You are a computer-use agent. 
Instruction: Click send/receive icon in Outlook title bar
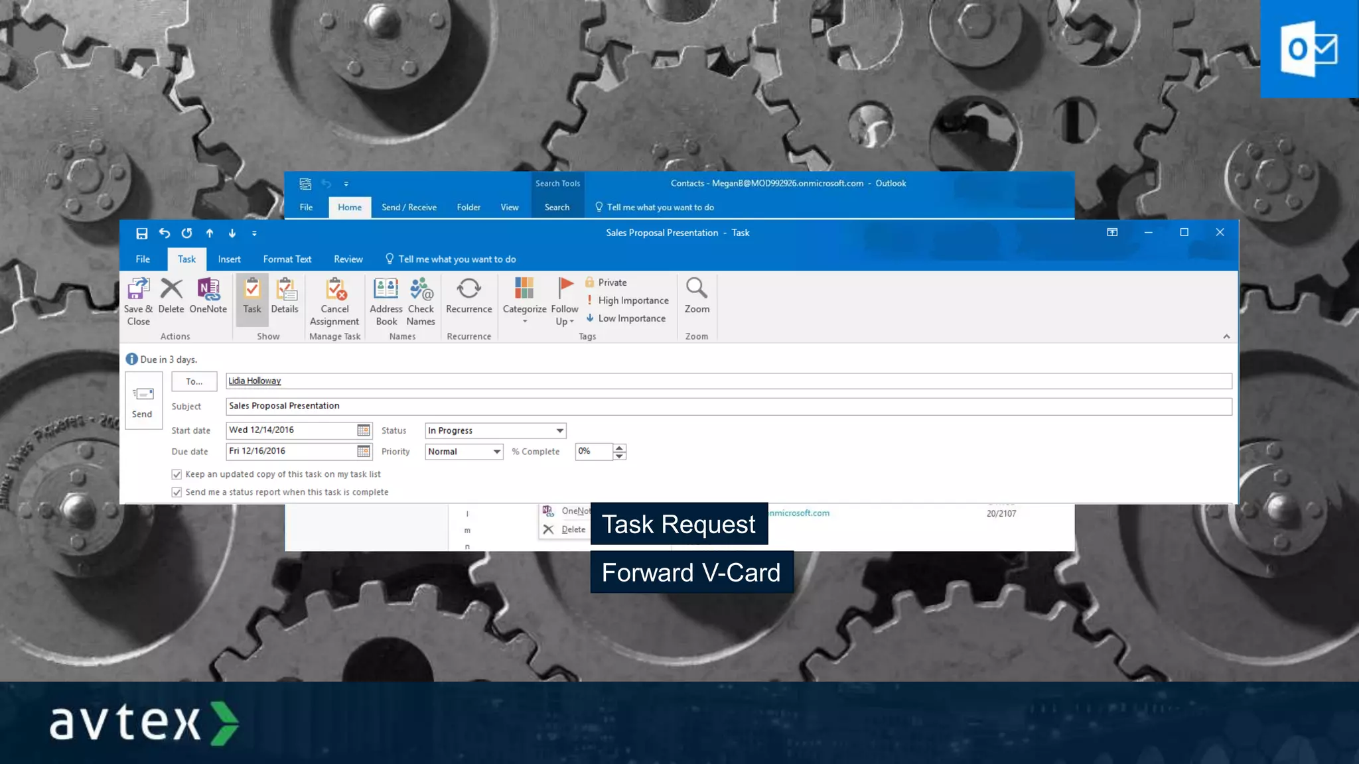point(305,184)
